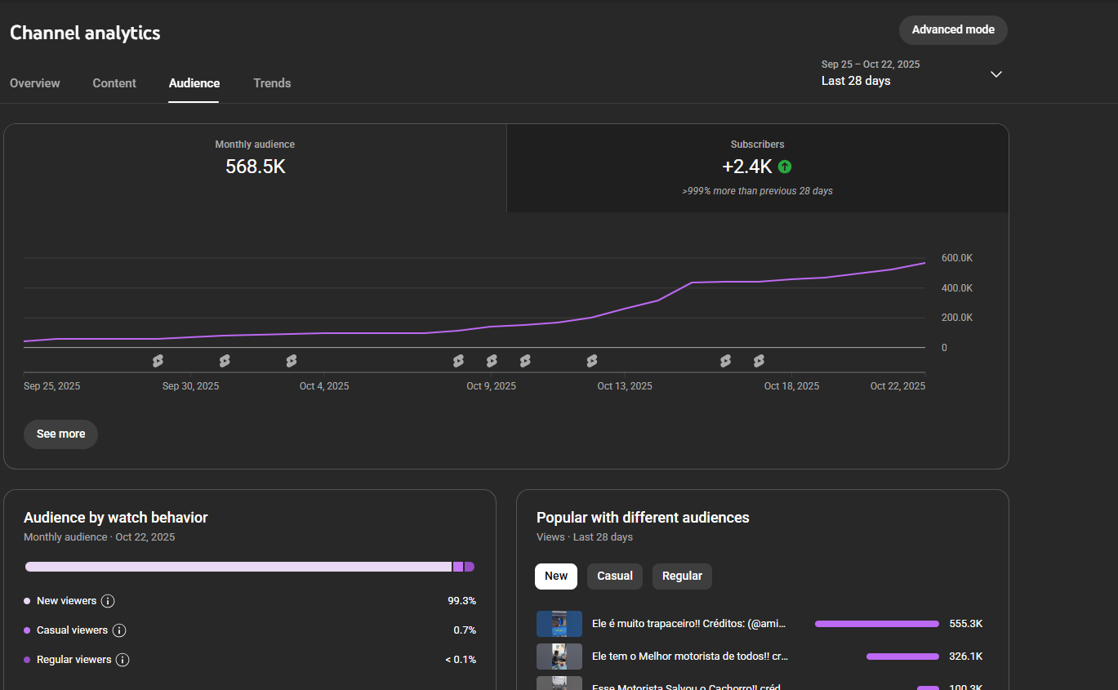Click the info icon beside Regular viewers
This screenshot has width=1118, height=690.
(122, 660)
